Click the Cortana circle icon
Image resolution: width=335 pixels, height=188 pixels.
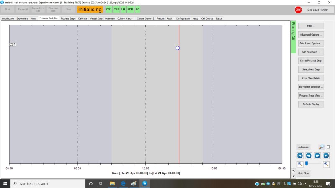90,183
